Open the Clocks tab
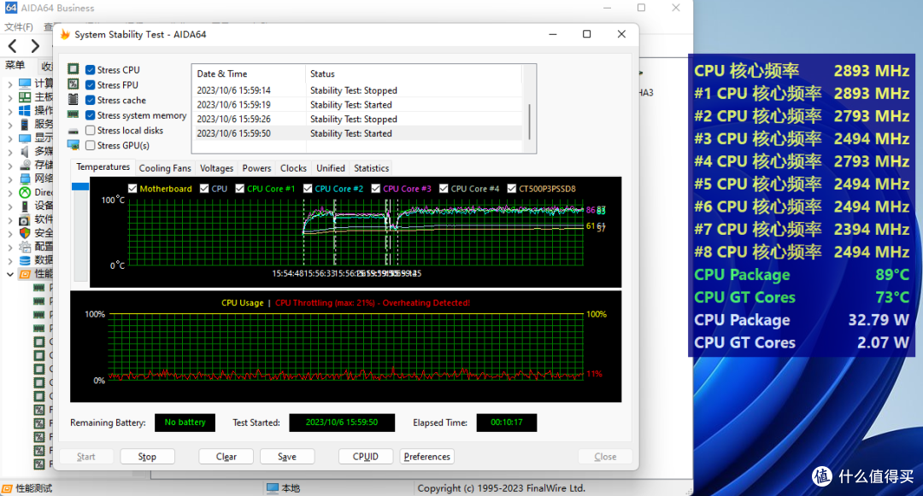This screenshot has height=496, width=923. [293, 168]
